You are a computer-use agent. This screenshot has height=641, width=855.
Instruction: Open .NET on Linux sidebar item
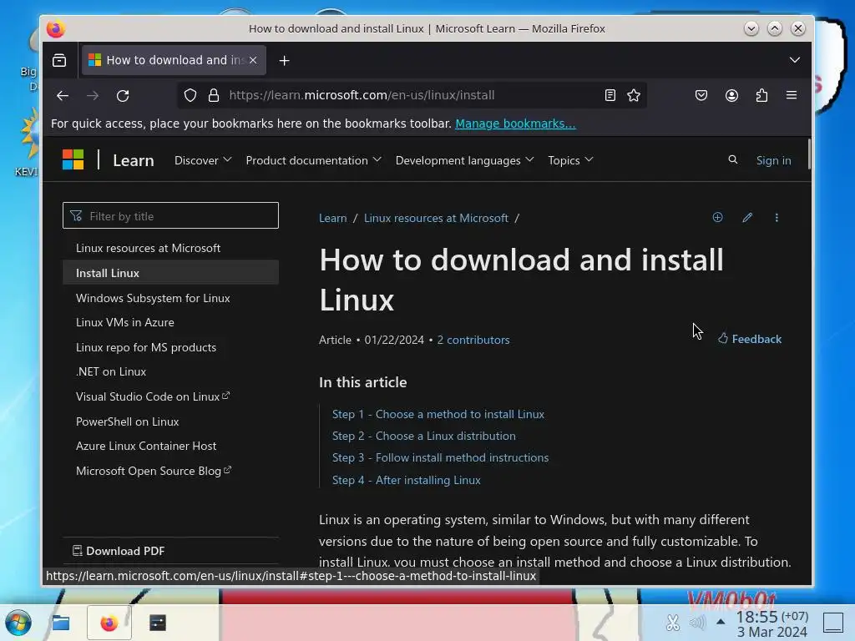[x=111, y=371]
